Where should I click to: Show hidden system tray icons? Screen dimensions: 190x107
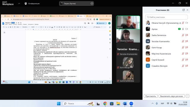click(x=153, y=103)
